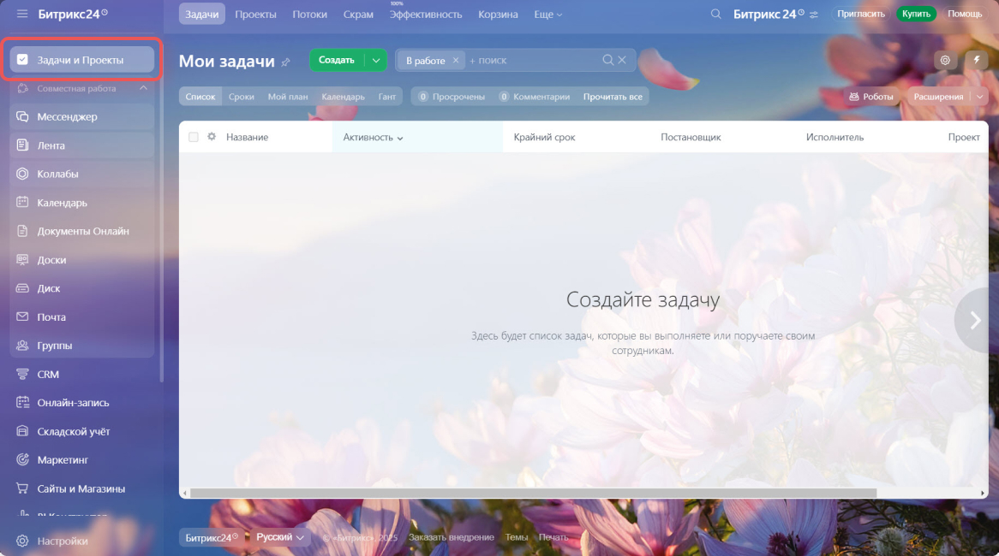Open the Потоки top tab
The image size is (999, 556).
point(309,14)
